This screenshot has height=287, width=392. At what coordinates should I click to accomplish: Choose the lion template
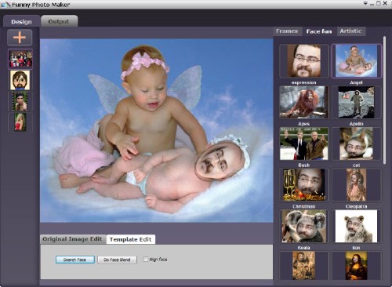click(x=357, y=226)
